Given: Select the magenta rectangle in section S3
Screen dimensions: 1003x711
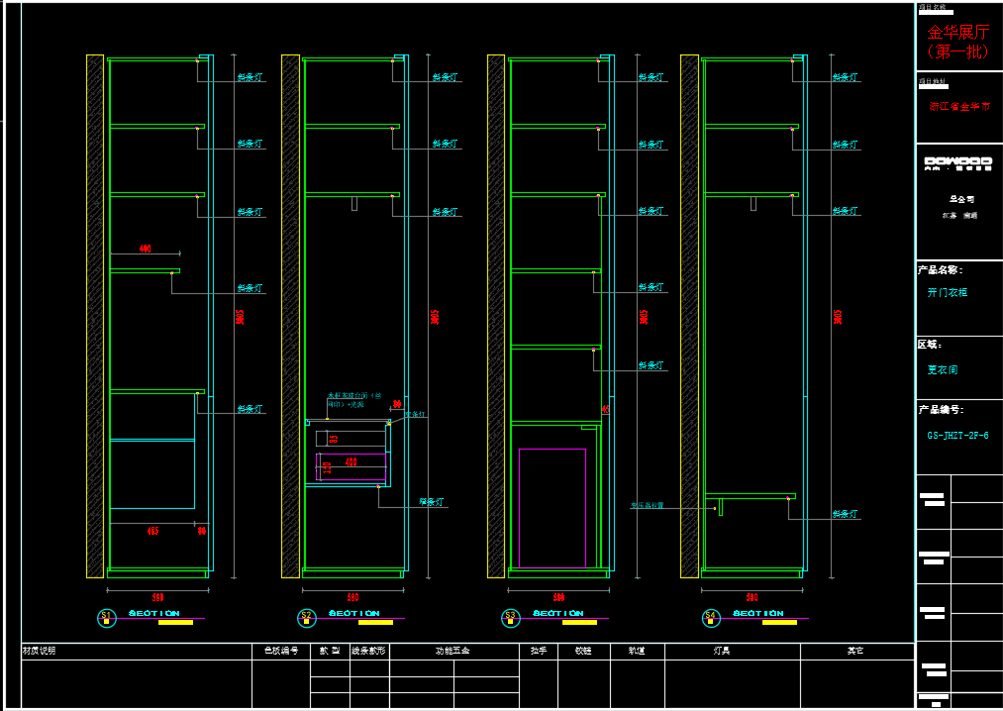Looking at the screenshot, I should (552, 508).
